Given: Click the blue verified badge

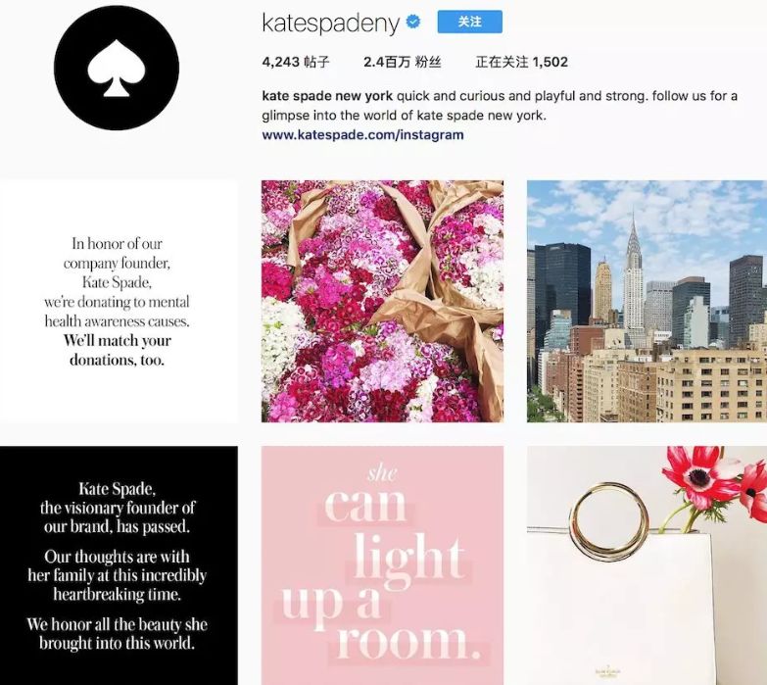Looking at the screenshot, I should (x=413, y=22).
